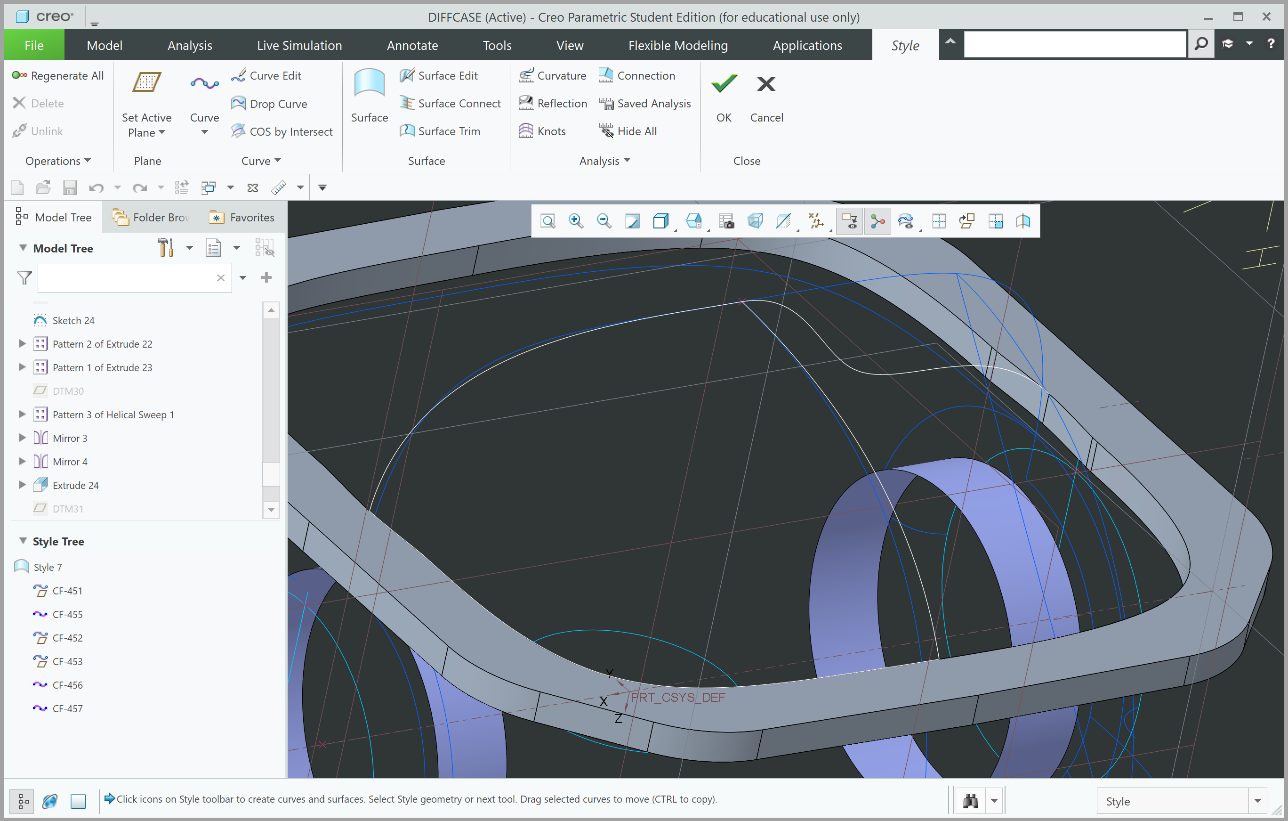Activate the Drop Curve tool
This screenshot has width=1288, height=821.
click(x=279, y=103)
